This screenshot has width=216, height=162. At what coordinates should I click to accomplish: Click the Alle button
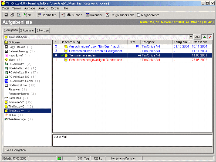[197, 37]
